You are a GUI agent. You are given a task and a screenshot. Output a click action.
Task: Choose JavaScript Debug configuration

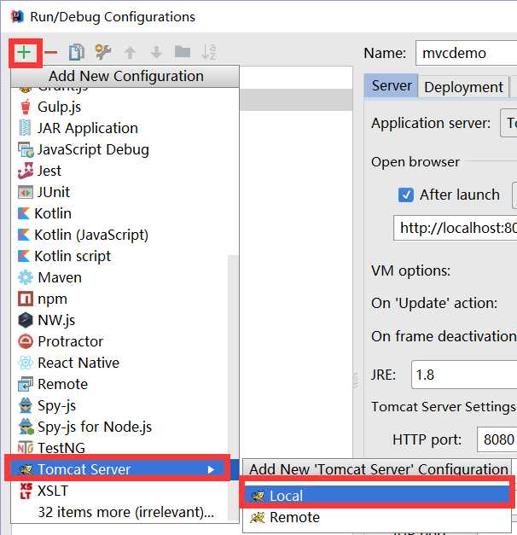125,150
